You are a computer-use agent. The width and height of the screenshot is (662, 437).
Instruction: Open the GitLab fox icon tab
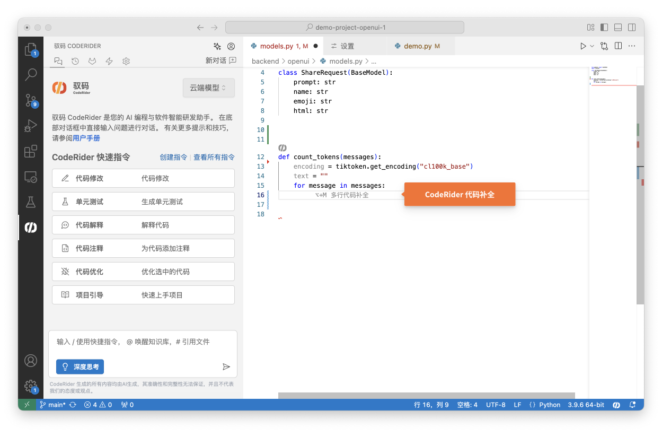(92, 61)
